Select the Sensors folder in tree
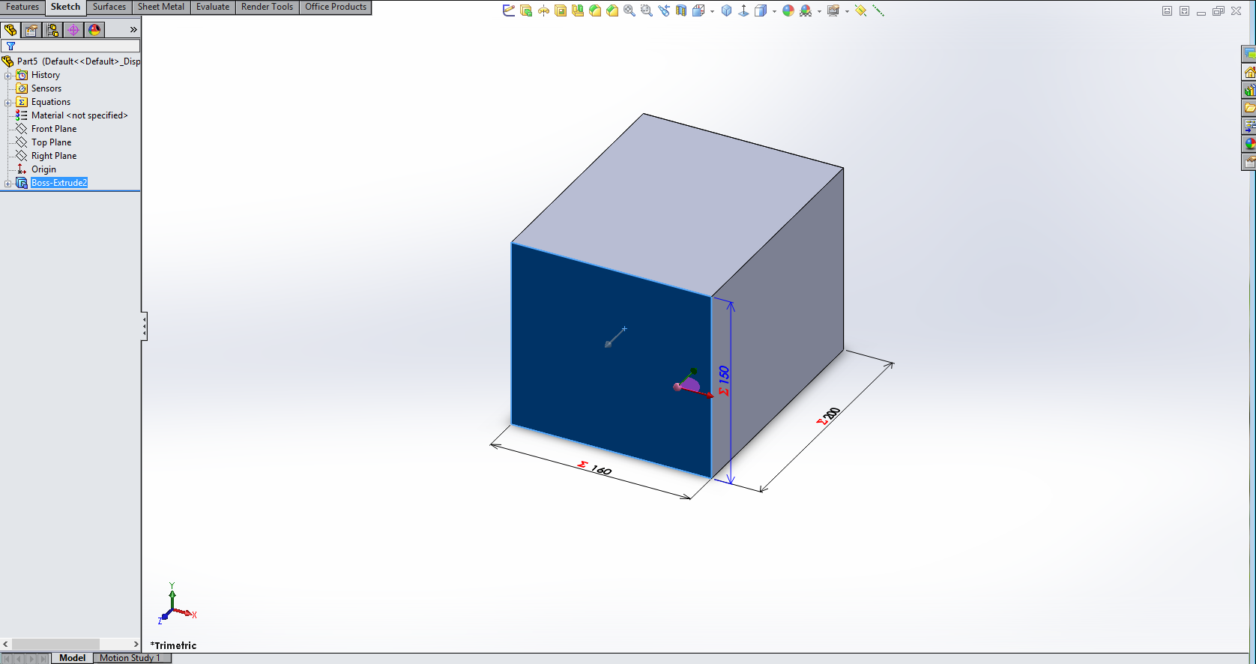The height and width of the screenshot is (664, 1256). [46, 88]
